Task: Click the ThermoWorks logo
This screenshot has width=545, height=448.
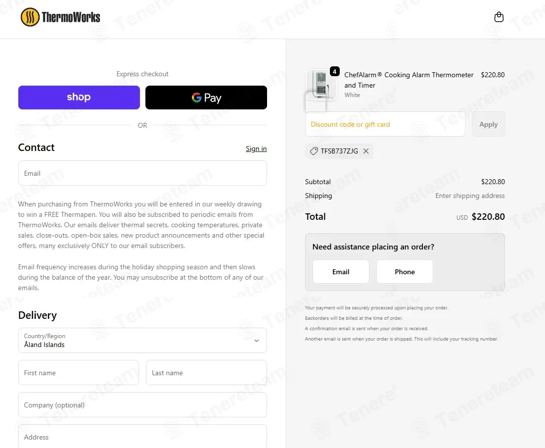Action: click(60, 17)
